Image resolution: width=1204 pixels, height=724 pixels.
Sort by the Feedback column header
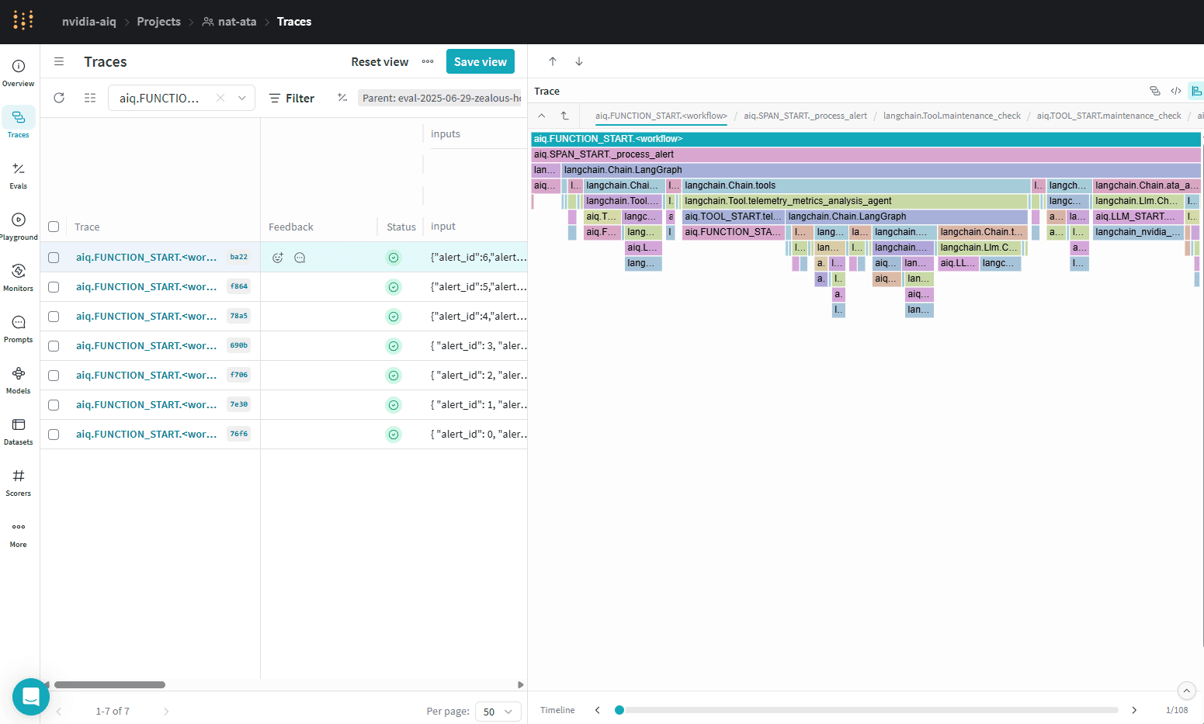coord(291,227)
